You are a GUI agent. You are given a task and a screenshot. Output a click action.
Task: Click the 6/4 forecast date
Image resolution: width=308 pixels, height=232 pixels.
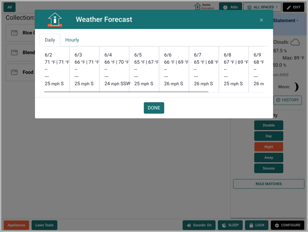click(x=108, y=55)
